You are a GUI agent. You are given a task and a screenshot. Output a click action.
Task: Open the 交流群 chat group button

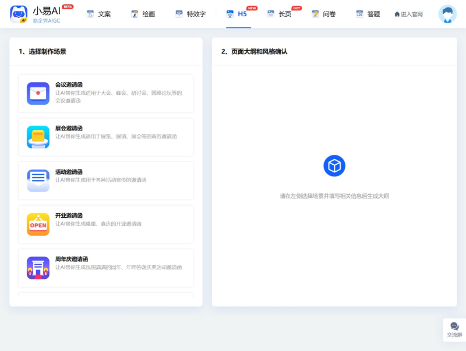coord(454,330)
